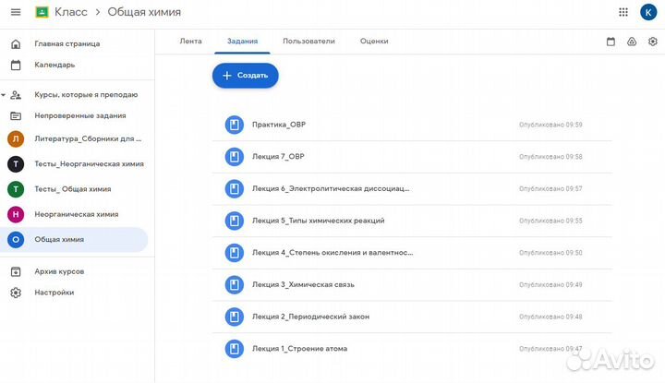This screenshot has width=665, height=383.
Task: Click Опубликовано 09:50 timestamp
Action: (550, 253)
